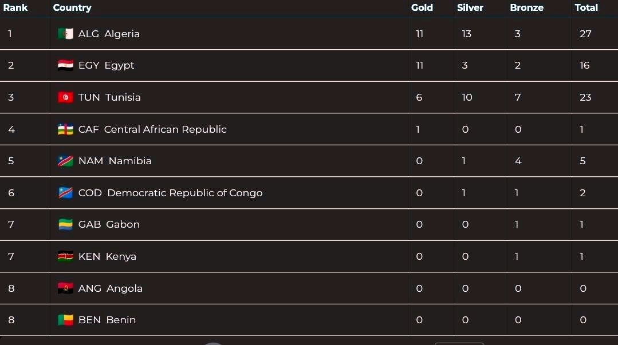
Task: Sort table by Silver column header
Action: pos(470,7)
